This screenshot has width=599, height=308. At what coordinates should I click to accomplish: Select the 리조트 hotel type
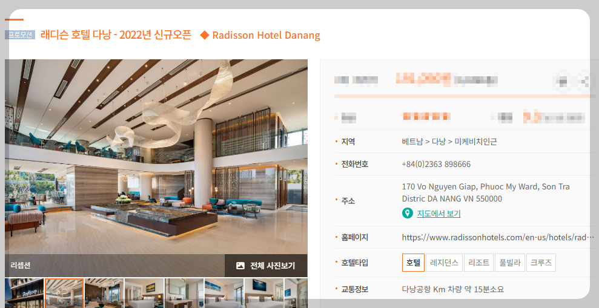(x=478, y=263)
